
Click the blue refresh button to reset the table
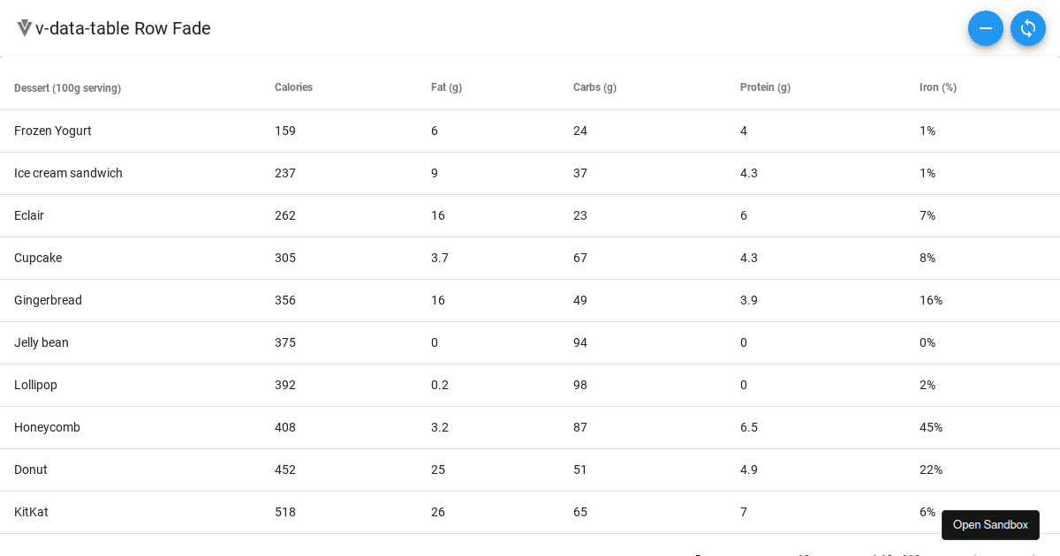click(1028, 28)
